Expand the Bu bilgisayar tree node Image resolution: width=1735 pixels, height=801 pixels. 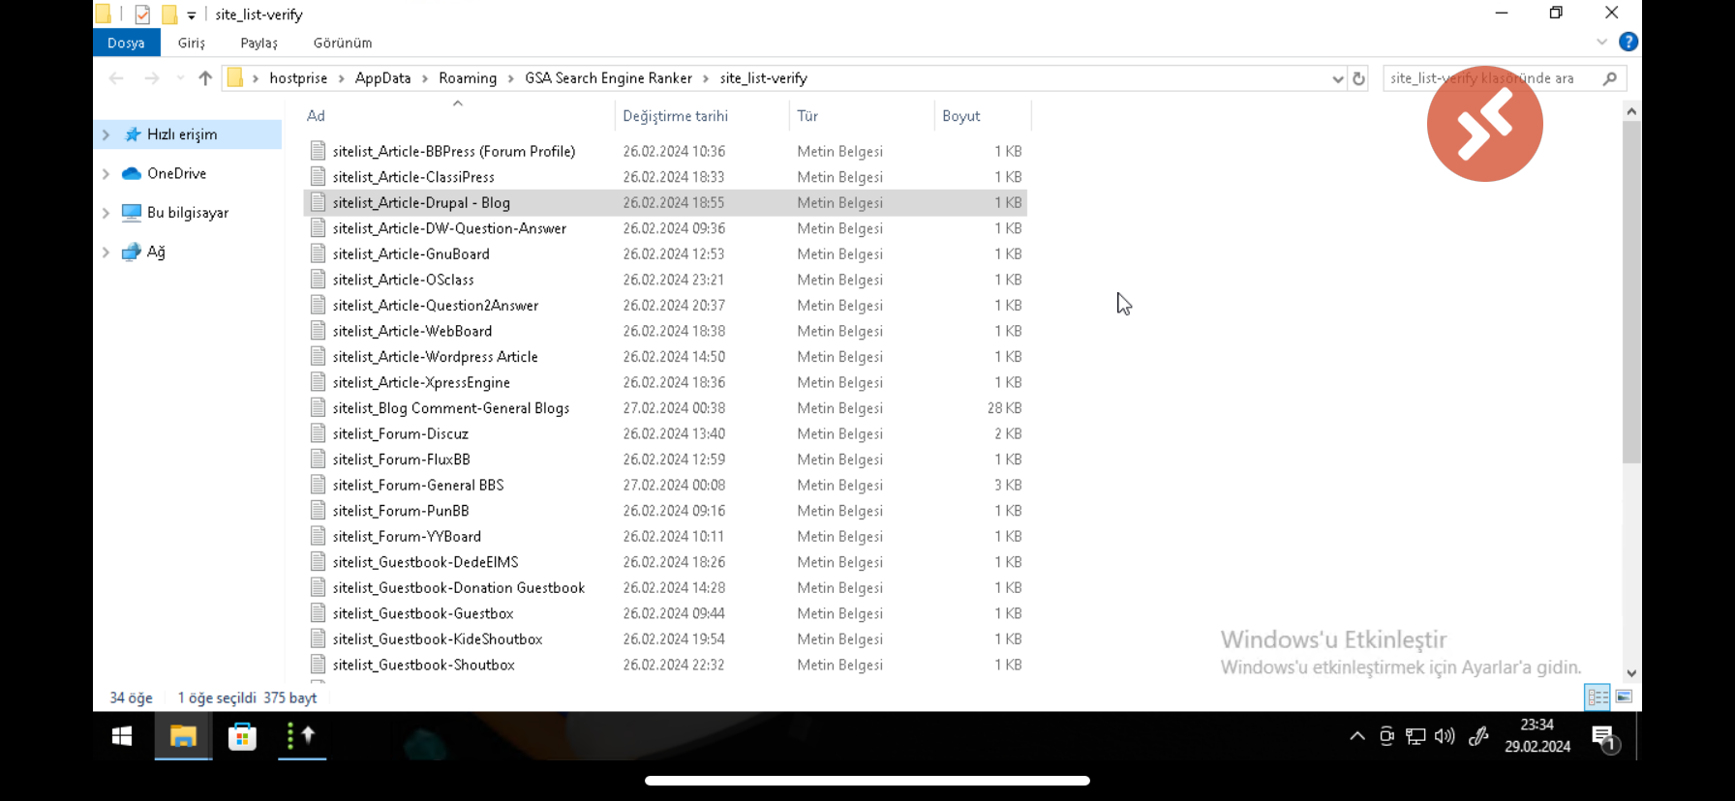106,213
